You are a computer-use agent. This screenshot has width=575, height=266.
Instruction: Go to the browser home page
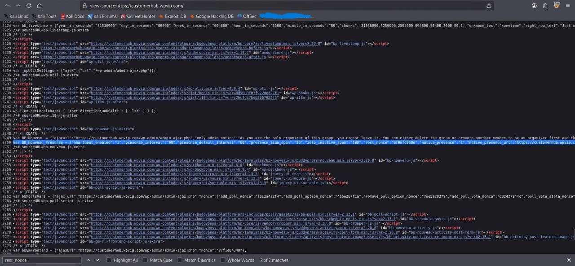[40, 6]
